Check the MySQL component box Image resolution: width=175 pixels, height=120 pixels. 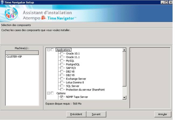pos(62,61)
